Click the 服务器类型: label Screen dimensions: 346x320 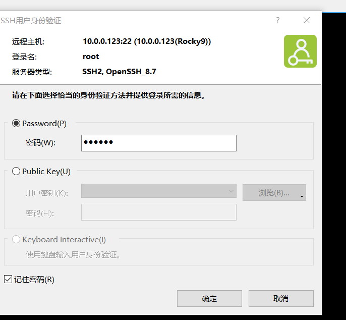pyautogui.click(x=32, y=72)
